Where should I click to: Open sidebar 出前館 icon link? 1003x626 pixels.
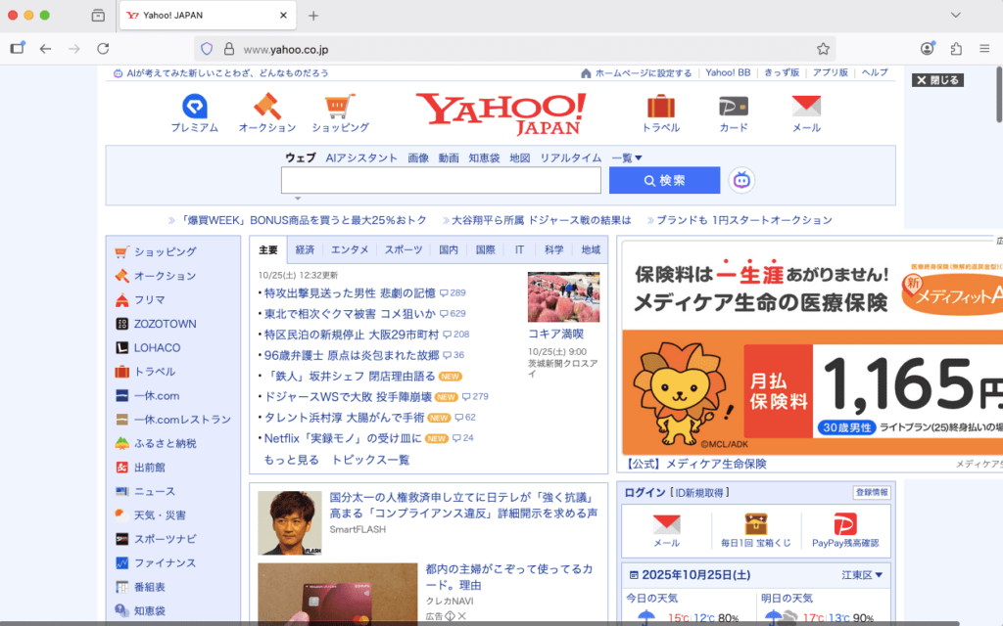click(121, 468)
